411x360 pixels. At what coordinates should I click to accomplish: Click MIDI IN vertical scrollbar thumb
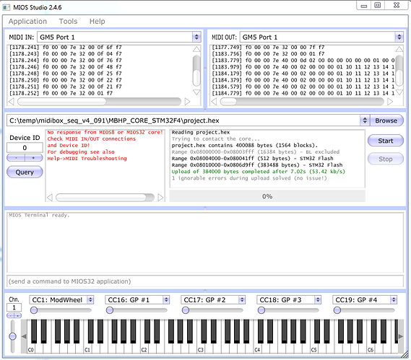196,77
